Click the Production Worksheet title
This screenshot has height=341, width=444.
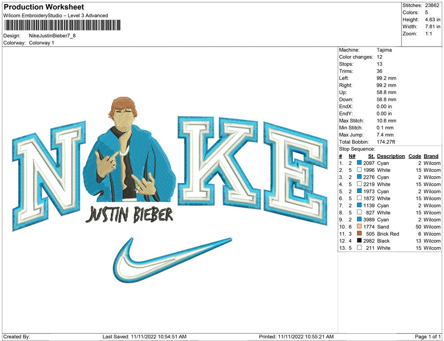click(44, 7)
